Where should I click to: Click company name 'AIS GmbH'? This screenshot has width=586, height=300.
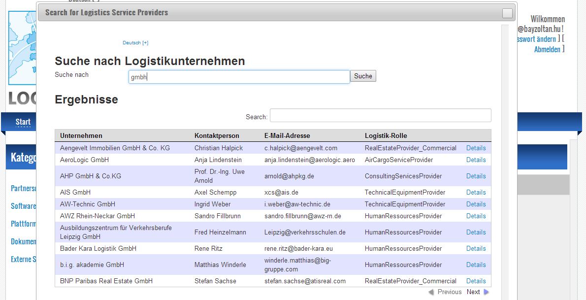point(75,192)
